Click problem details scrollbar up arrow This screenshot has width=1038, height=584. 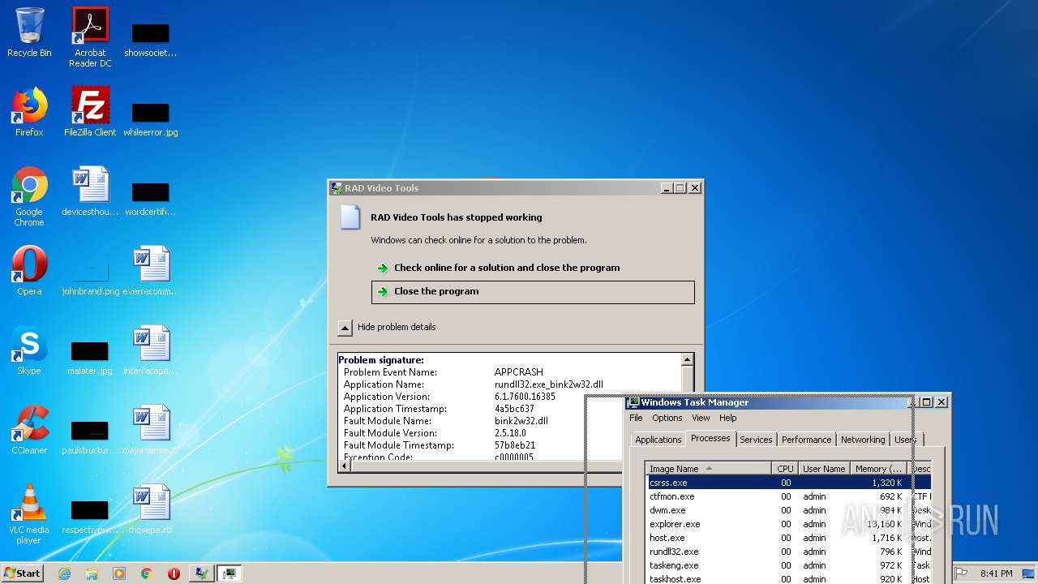click(687, 359)
